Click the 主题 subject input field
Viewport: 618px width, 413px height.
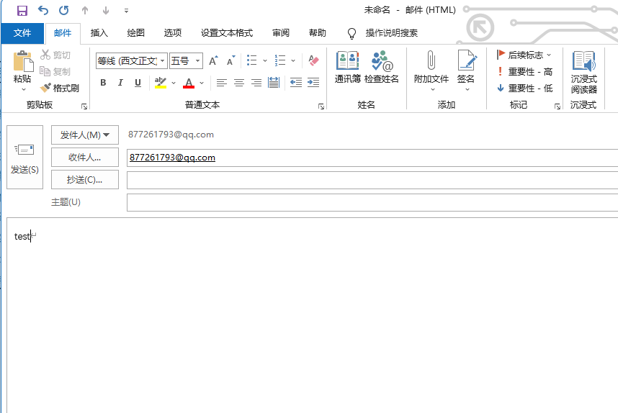tap(372, 202)
